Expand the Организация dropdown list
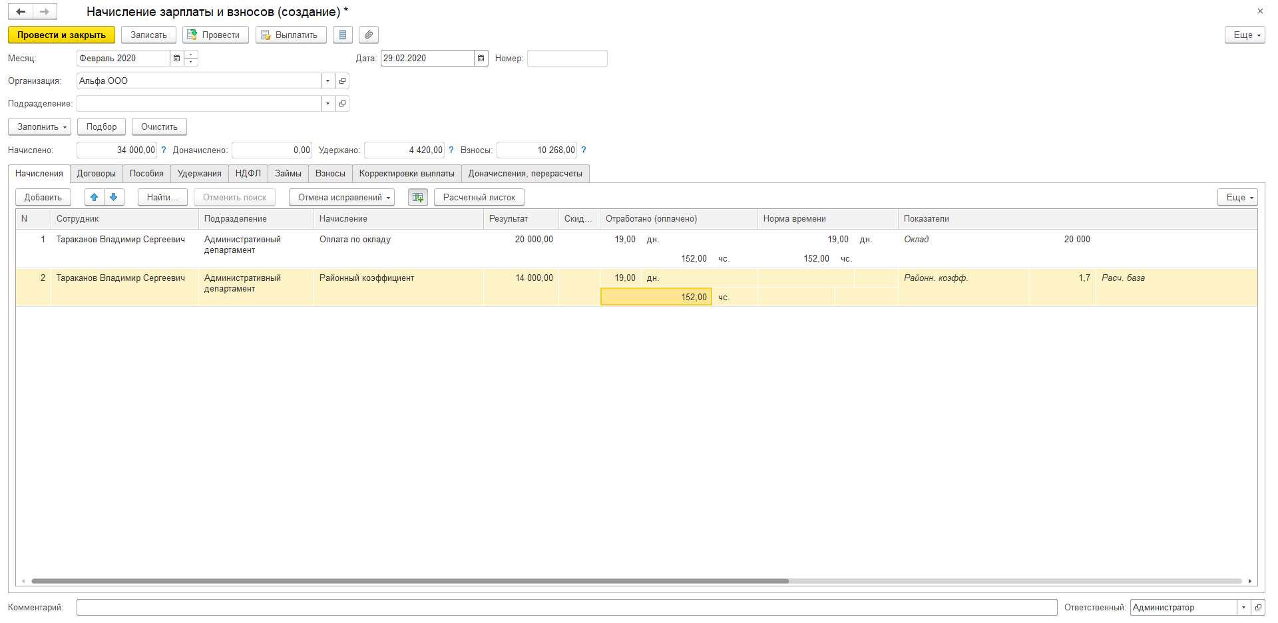The width and height of the screenshot is (1278, 623). point(327,81)
